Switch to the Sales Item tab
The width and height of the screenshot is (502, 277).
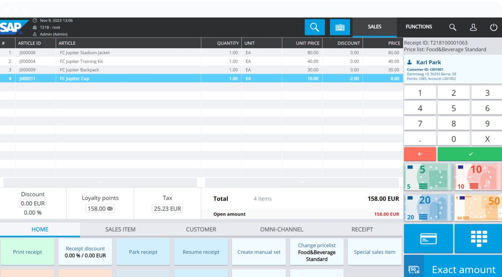[120, 229]
